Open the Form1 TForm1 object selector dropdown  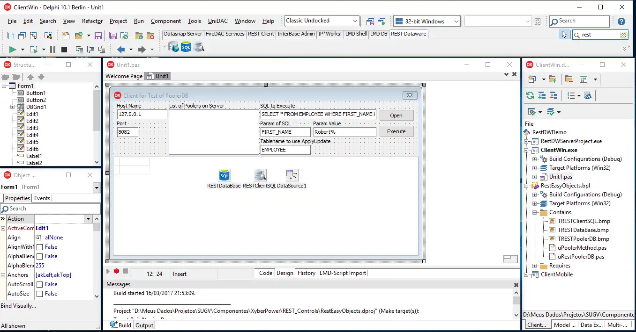tap(97, 188)
